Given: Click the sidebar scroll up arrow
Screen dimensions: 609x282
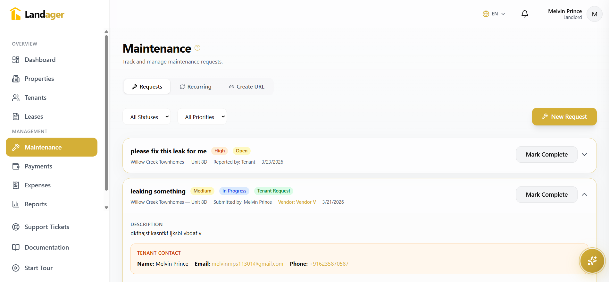Looking at the screenshot, I should coord(106,31).
